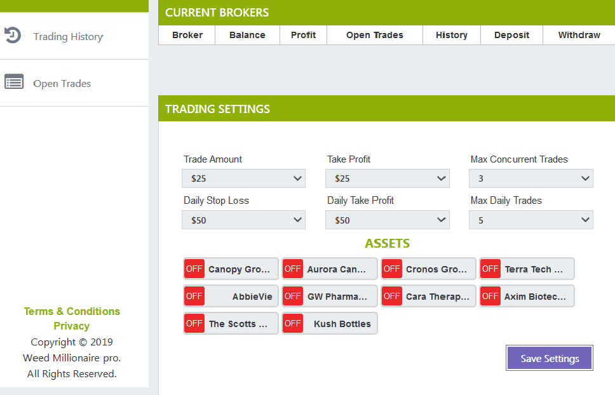Click the TRADING SETTINGS panel title
This screenshot has height=395, width=615.
217,109
